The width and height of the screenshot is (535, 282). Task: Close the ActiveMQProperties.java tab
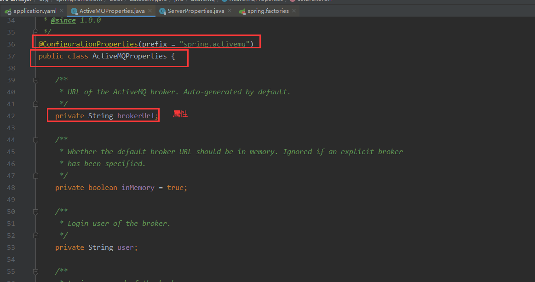point(150,11)
